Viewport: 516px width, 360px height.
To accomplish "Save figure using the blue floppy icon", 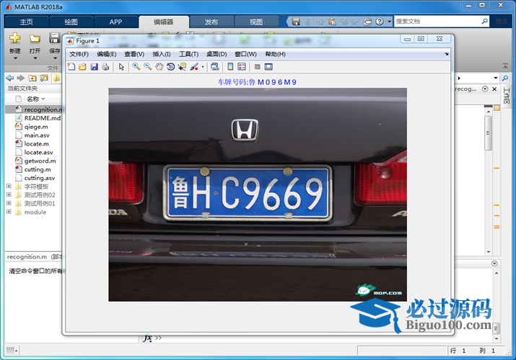I will pyautogui.click(x=94, y=67).
